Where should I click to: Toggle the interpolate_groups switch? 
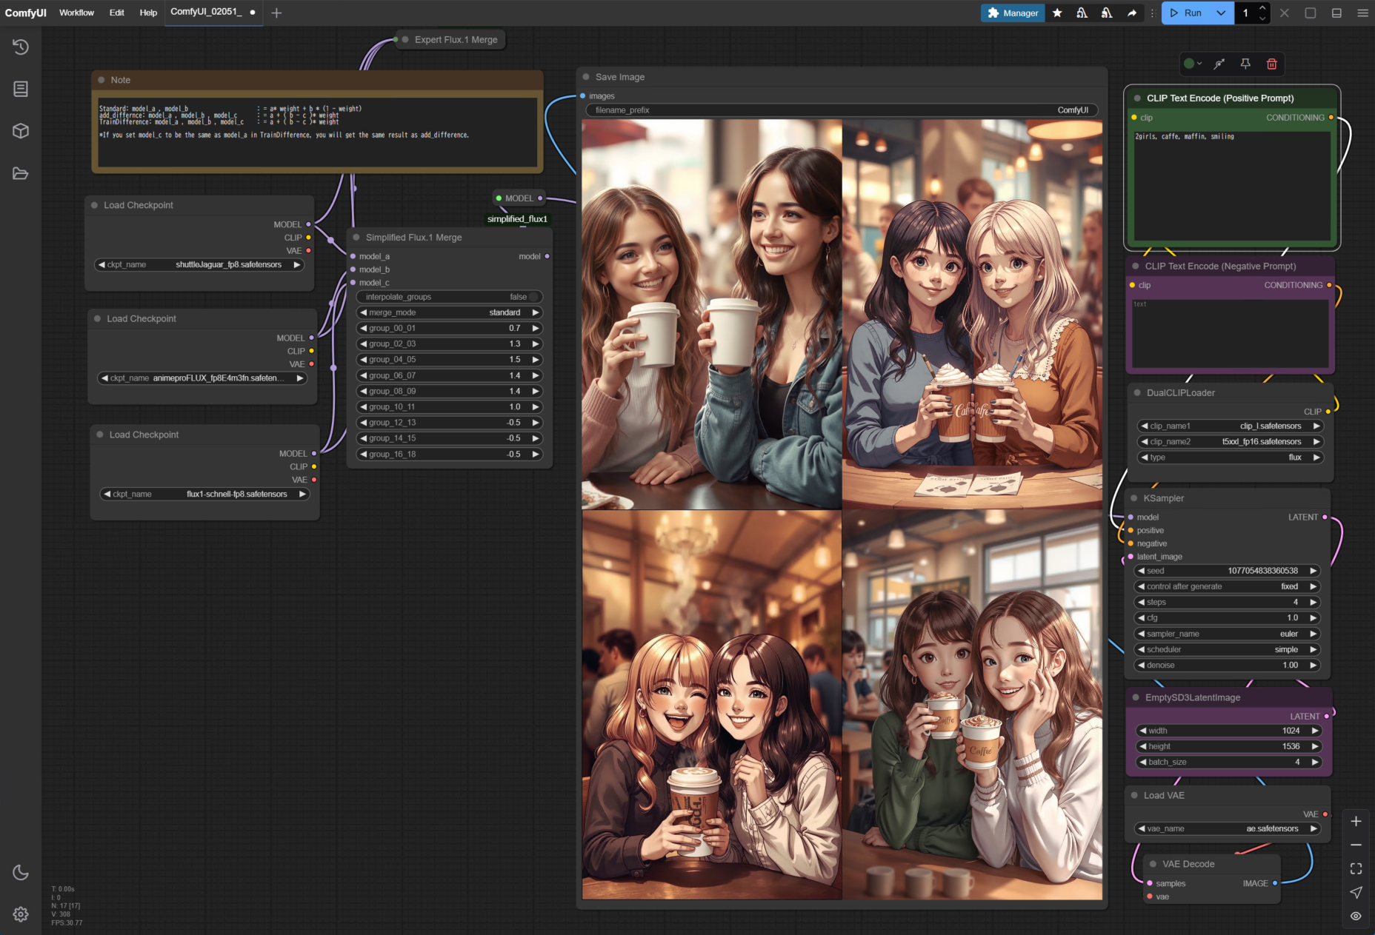point(533,297)
